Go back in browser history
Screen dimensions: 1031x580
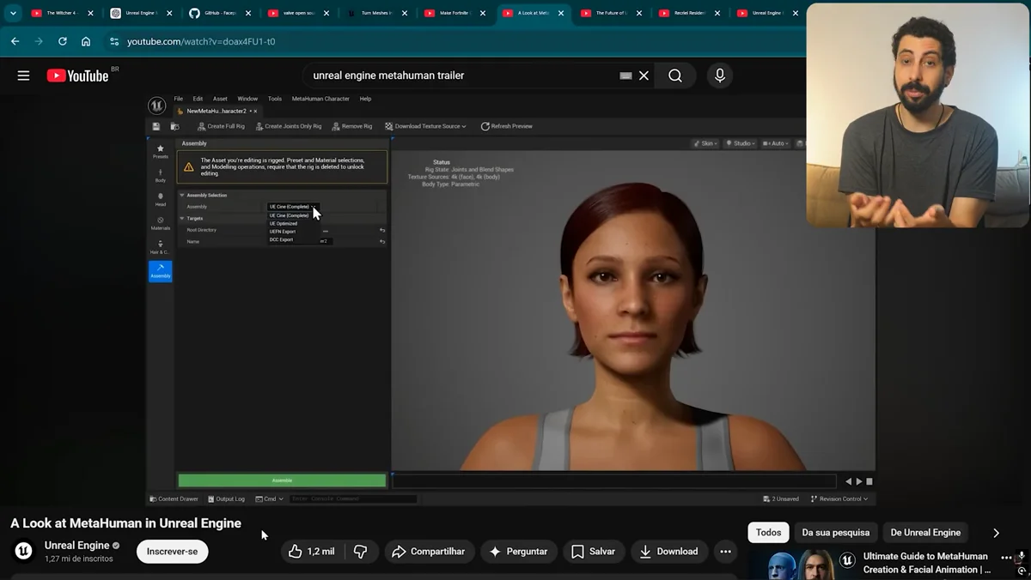[x=15, y=41]
